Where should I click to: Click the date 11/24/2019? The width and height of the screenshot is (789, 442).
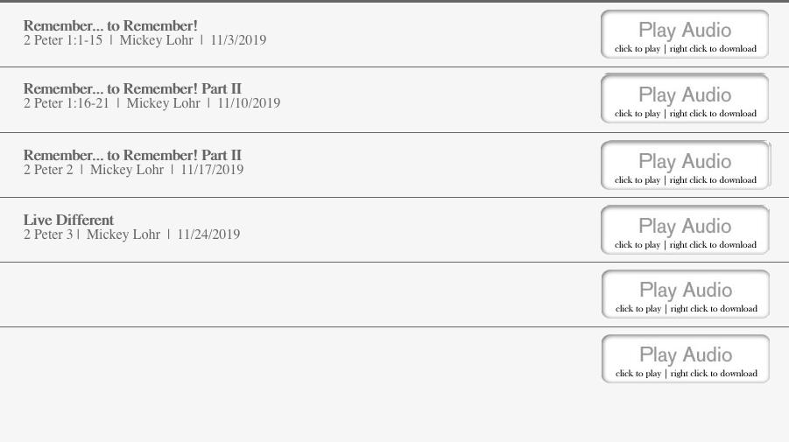(x=208, y=235)
